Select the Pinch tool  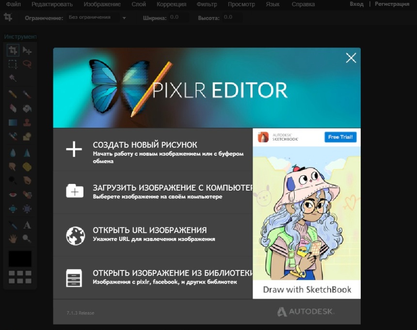(27, 209)
